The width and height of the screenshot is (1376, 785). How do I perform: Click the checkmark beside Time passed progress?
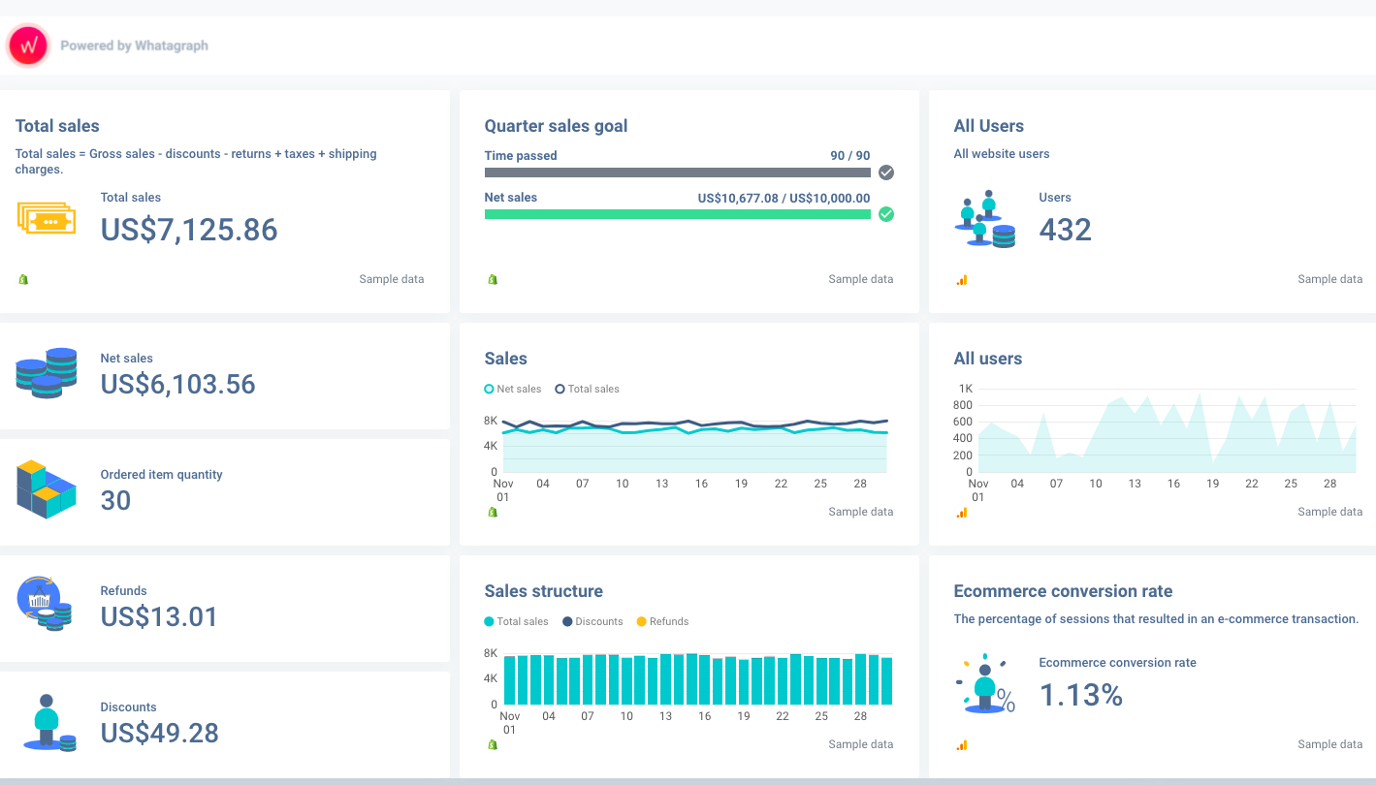pyautogui.click(x=885, y=173)
